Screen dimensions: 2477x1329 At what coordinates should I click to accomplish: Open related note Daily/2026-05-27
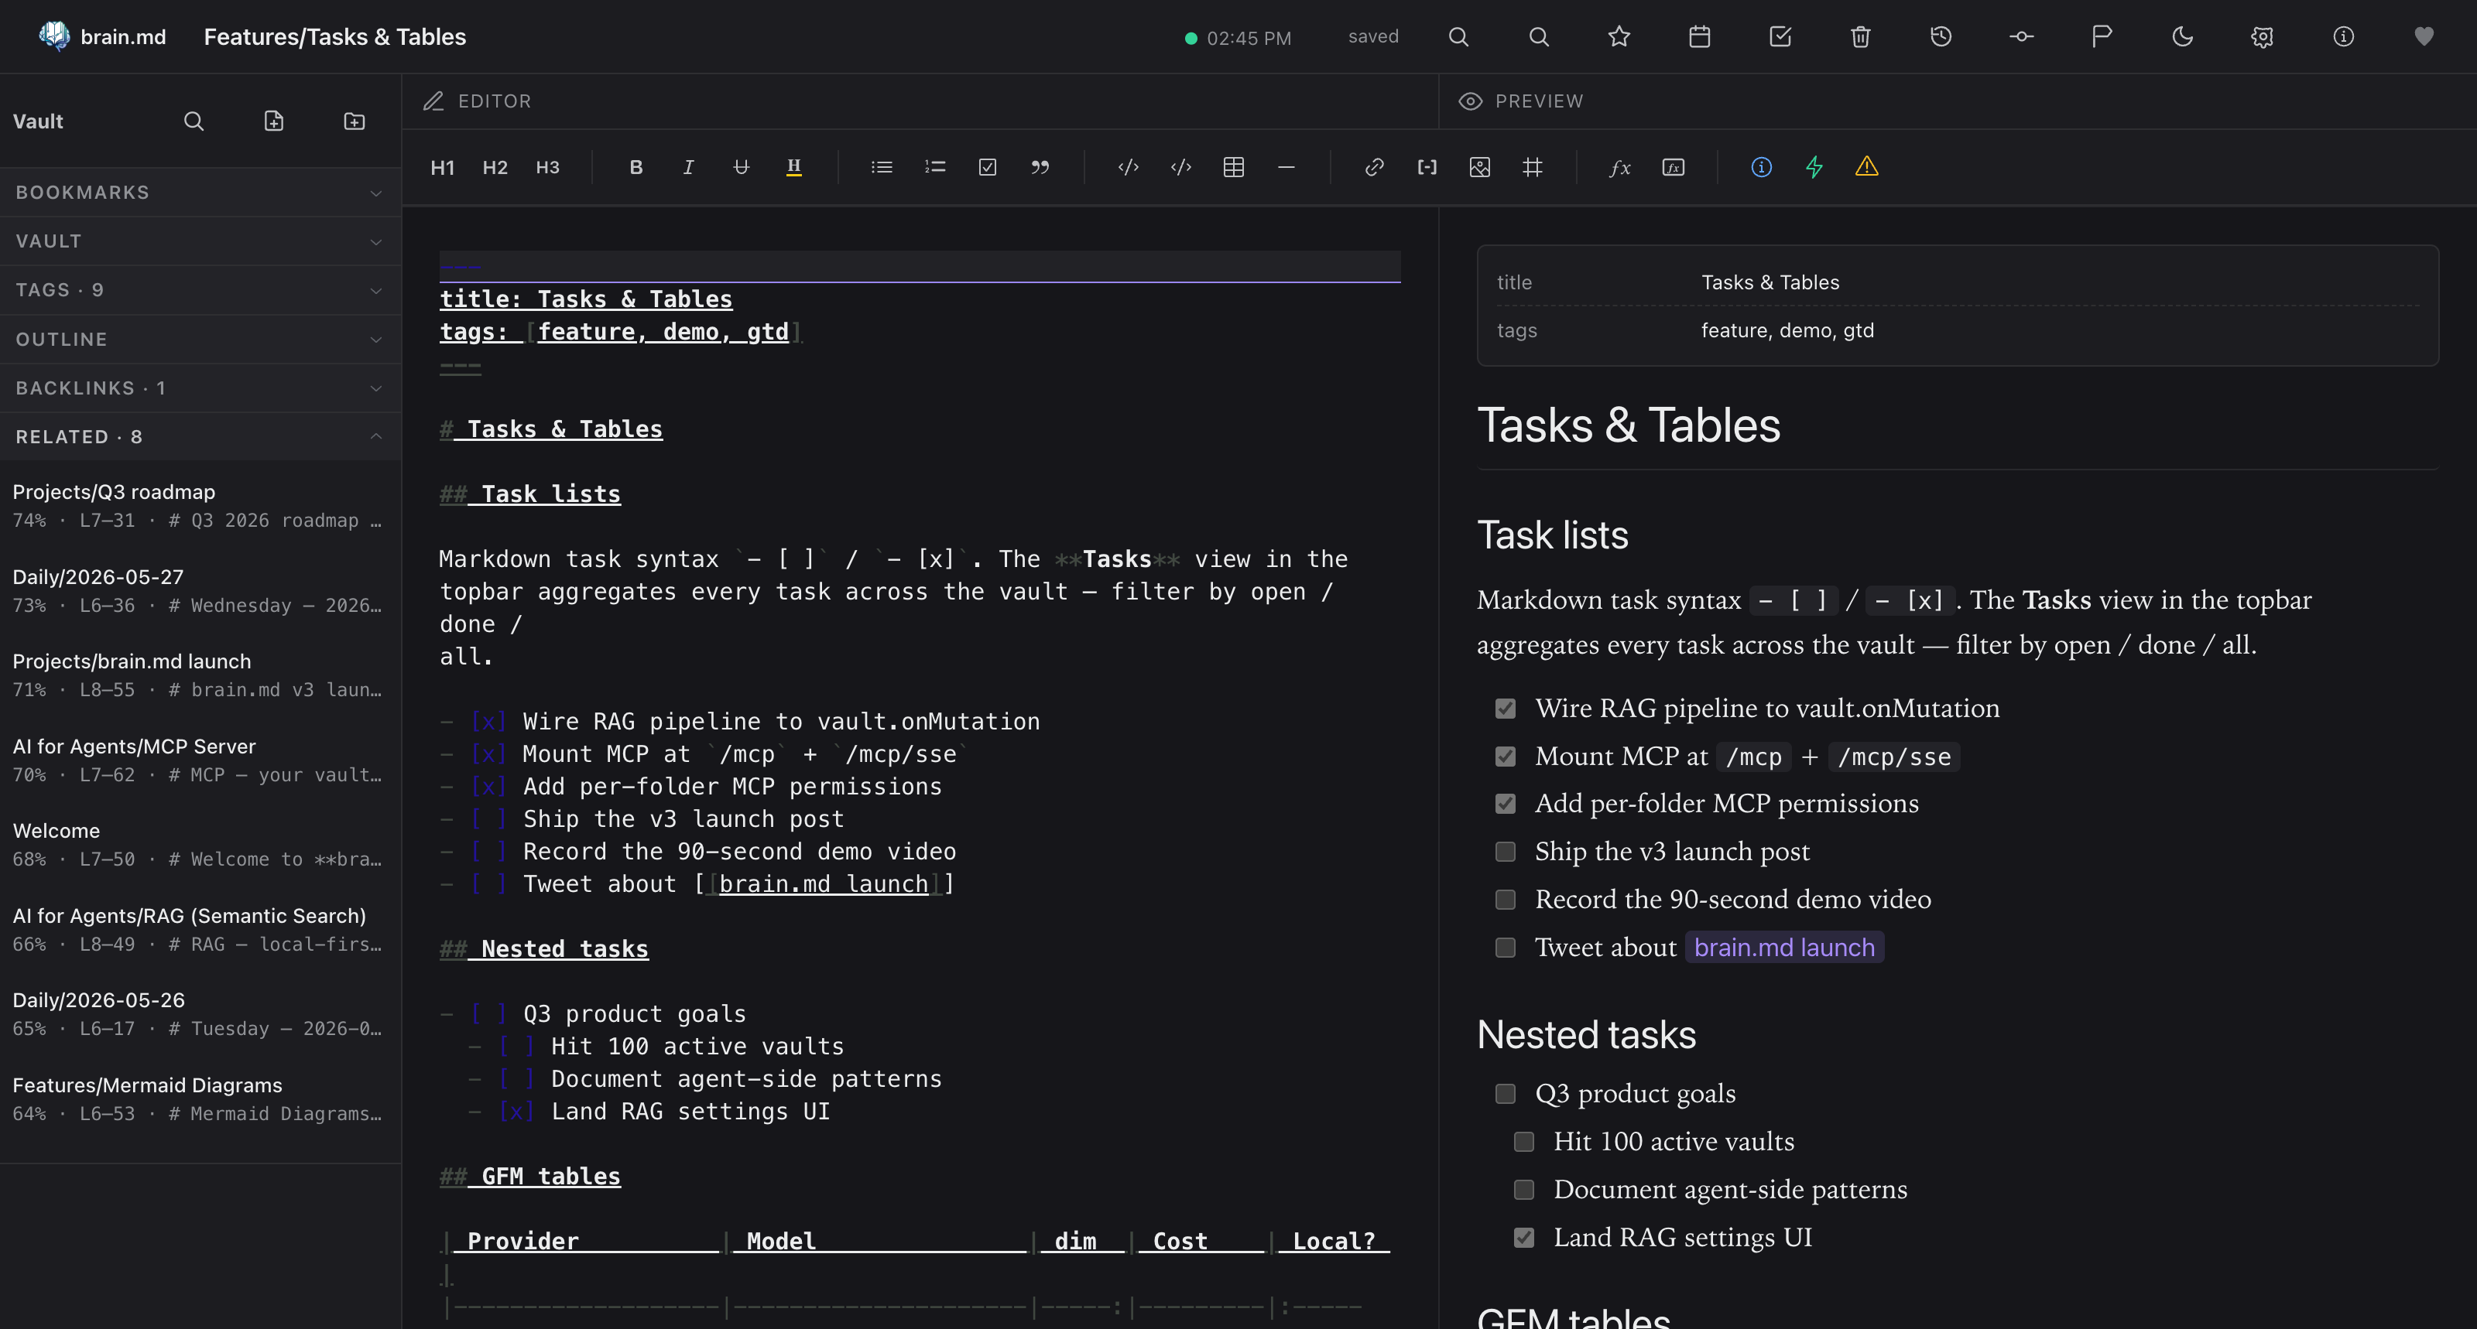tap(200, 590)
